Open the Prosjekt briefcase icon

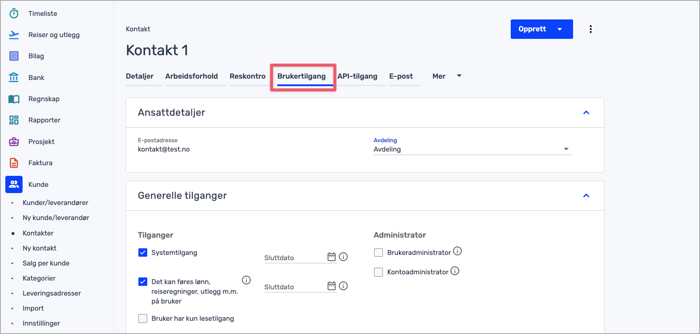pos(14,142)
